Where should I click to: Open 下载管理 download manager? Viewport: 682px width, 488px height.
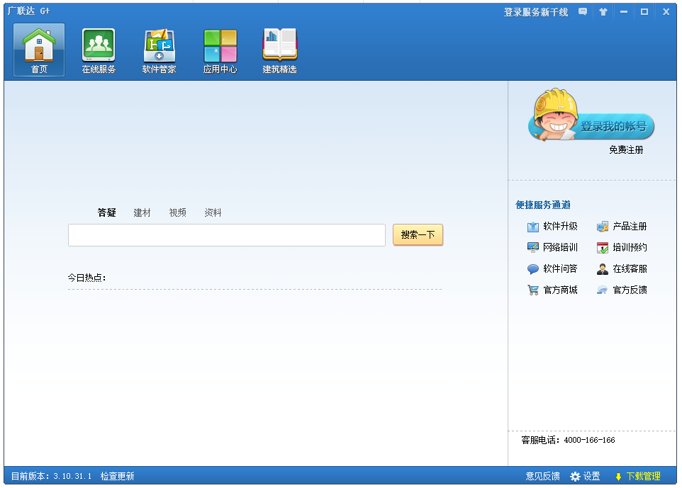(x=637, y=476)
